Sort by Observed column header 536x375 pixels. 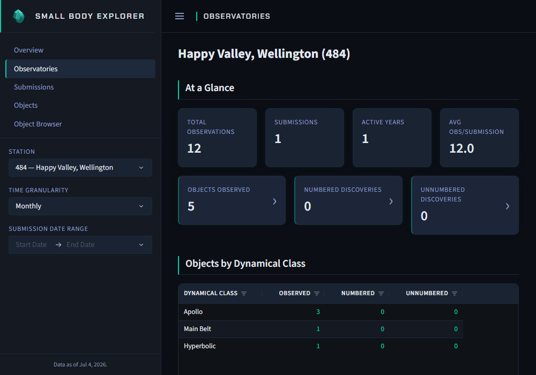click(x=295, y=294)
